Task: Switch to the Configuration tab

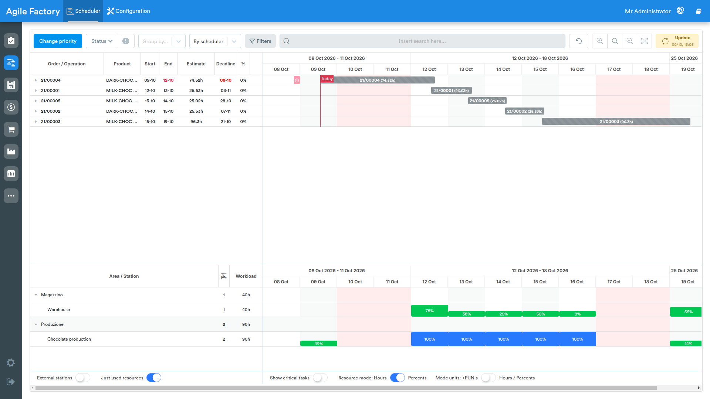Action: [128, 11]
